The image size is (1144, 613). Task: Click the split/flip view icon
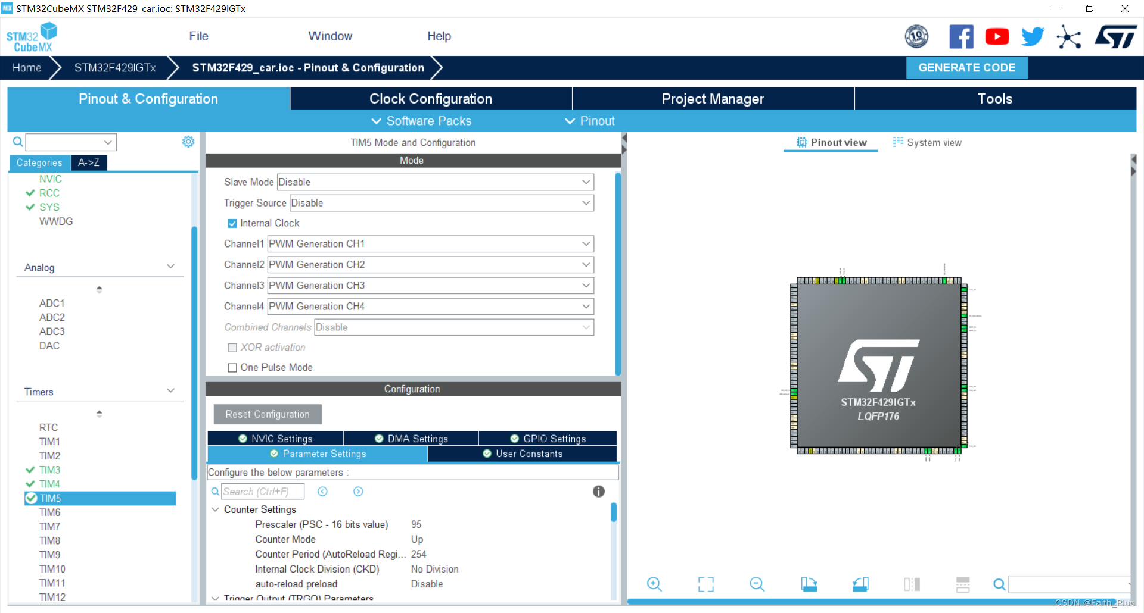[912, 584]
